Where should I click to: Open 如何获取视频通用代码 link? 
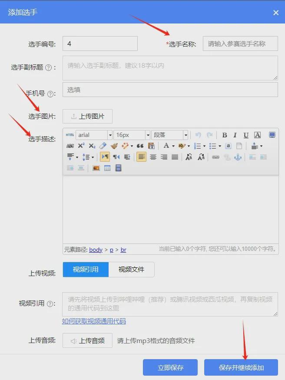[94, 321]
